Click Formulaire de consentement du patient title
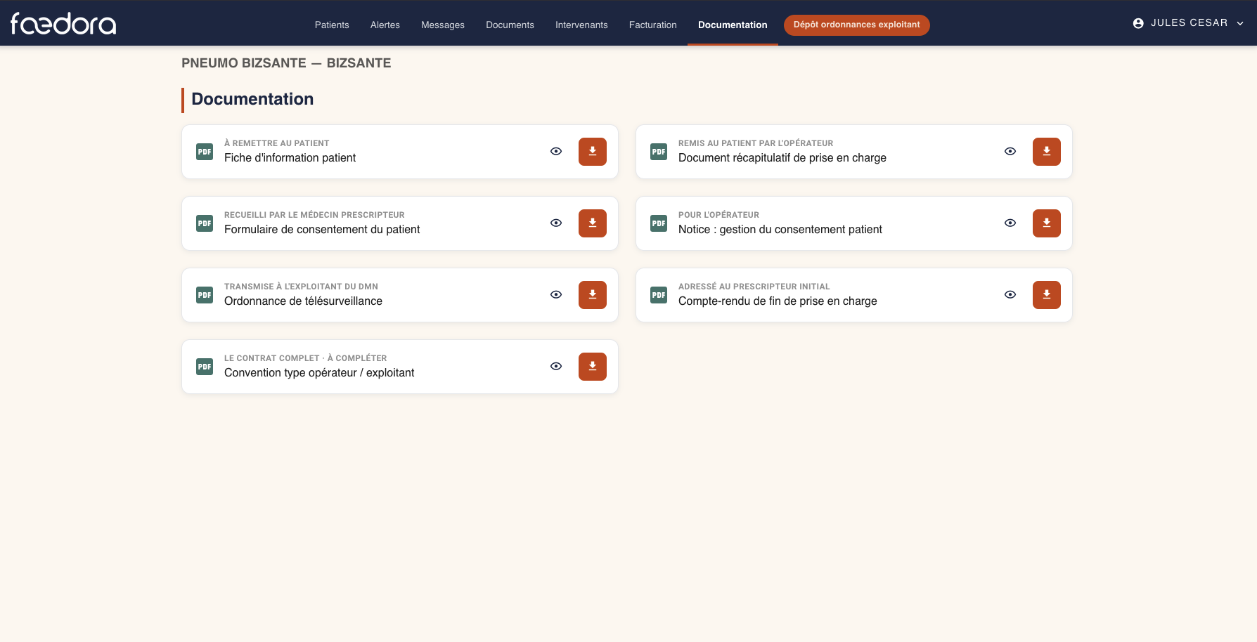Viewport: 1257px width, 642px height. pos(322,230)
